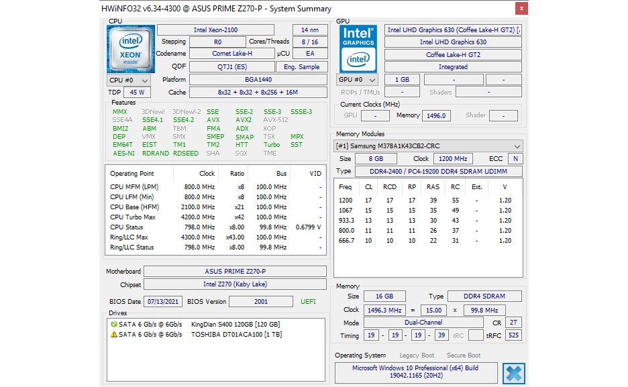This screenshot has height=387, width=628.
Task: Click the Intel Xeon inside logo
Action: (131, 49)
